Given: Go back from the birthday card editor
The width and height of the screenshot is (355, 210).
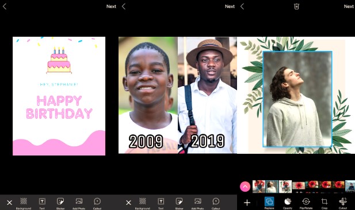Looking at the screenshot, I should pyautogui.click(x=5, y=6).
